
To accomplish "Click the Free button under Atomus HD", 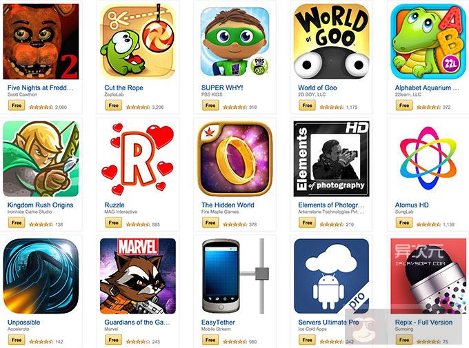I will [404, 223].
